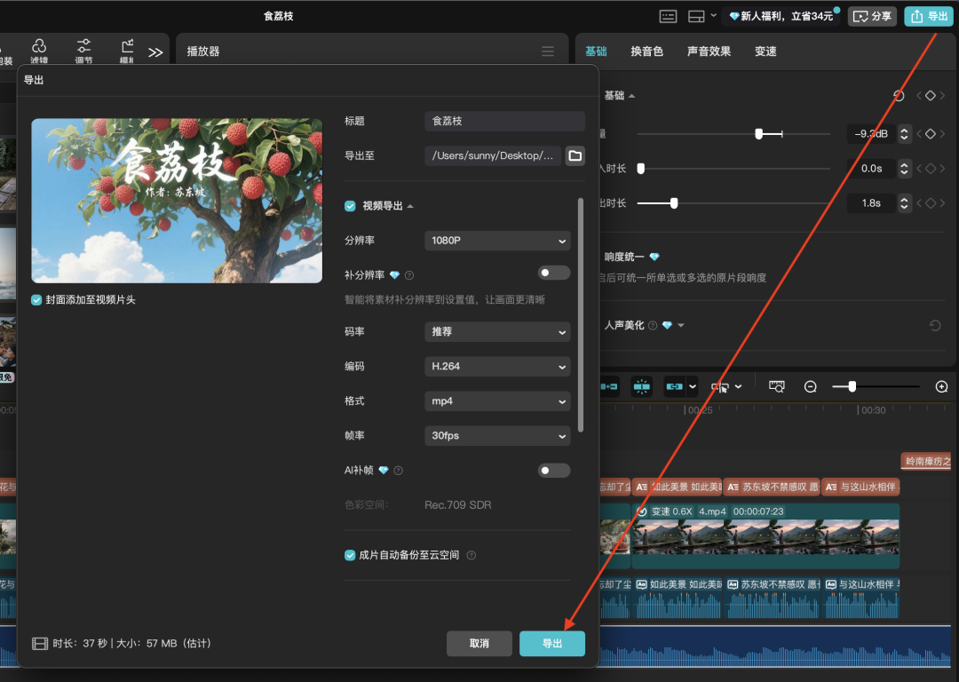The width and height of the screenshot is (959, 682).
Task: Uncheck 成片自动备份至云空间 checkbox
Action: [x=350, y=555]
